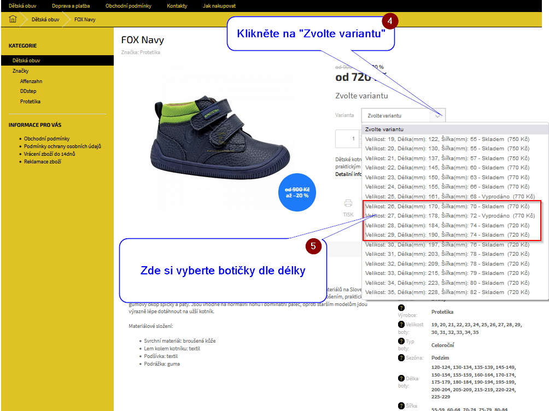Choose variant Velikost 34, Délka 223

[x=455, y=283]
